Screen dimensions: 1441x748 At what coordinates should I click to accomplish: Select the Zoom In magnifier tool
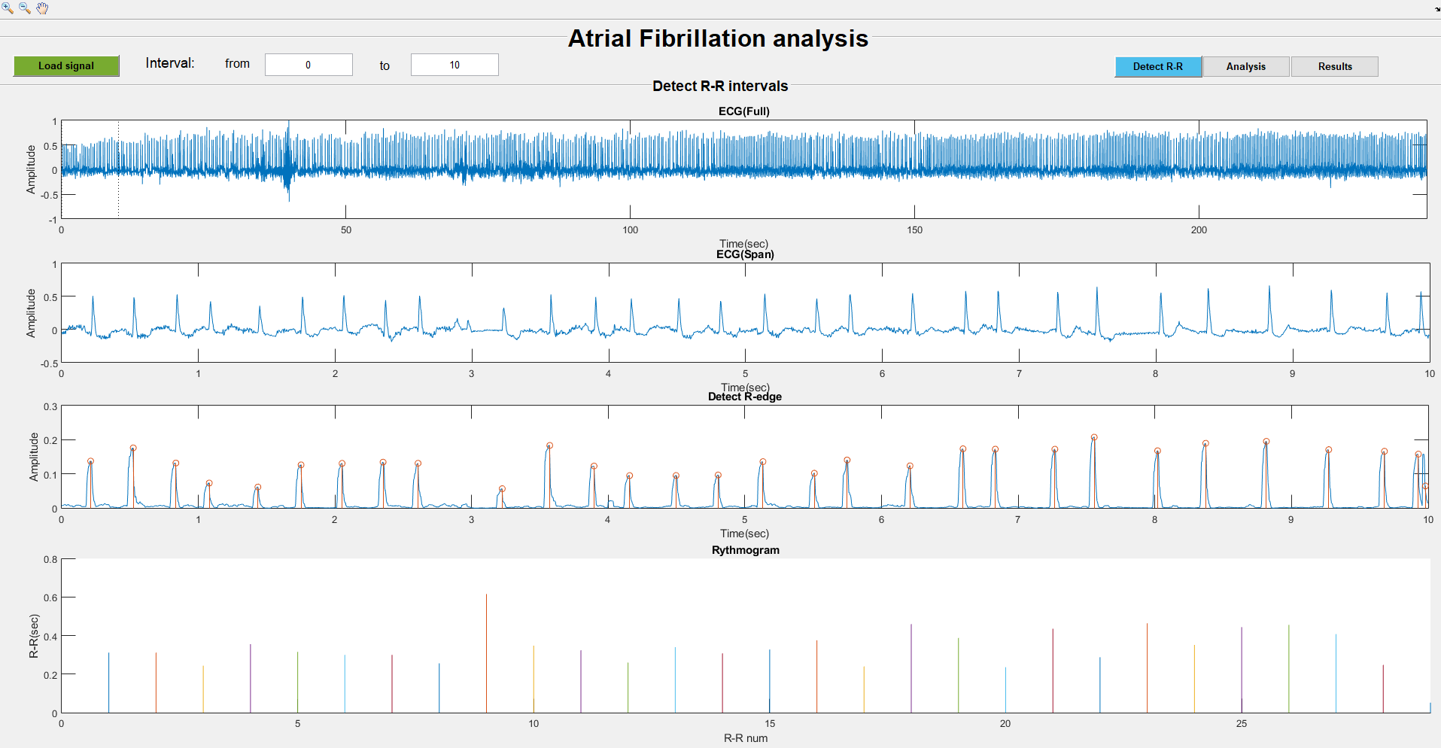tap(8, 8)
